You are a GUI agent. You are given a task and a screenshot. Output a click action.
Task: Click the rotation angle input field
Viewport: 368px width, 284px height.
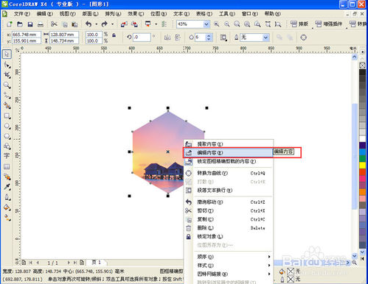(142, 38)
